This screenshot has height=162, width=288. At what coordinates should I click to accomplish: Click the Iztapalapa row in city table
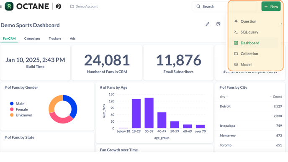tap(250, 126)
